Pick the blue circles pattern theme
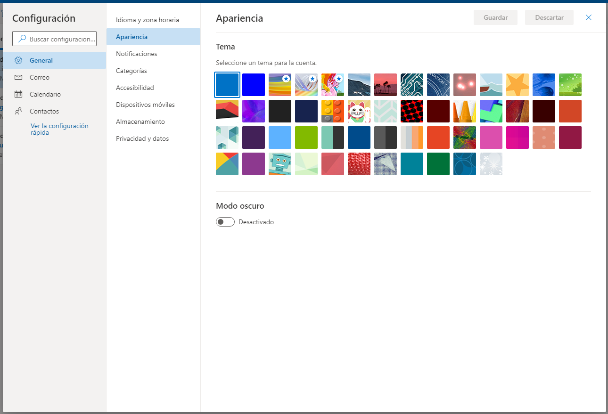 (x=465, y=164)
